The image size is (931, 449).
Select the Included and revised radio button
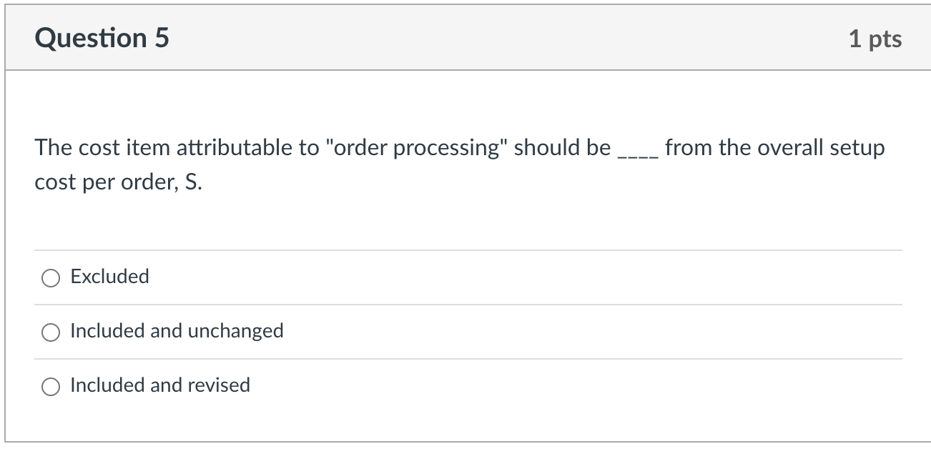(x=50, y=386)
